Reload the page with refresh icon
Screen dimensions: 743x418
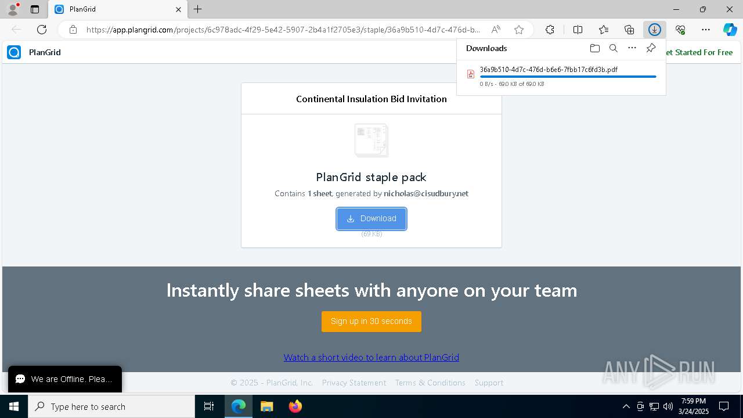click(x=42, y=30)
